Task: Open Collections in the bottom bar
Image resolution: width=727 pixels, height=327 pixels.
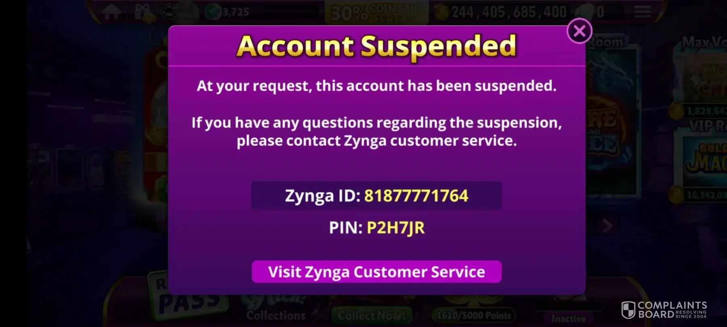Action: coord(276,315)
